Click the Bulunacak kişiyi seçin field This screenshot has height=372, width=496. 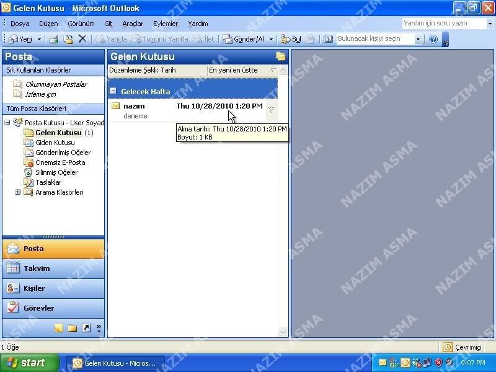[375, 39]
